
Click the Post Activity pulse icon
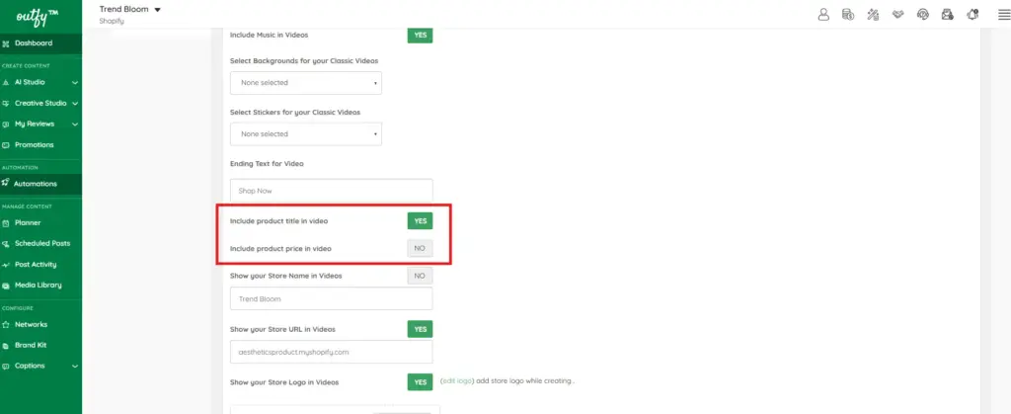point(6,265)
